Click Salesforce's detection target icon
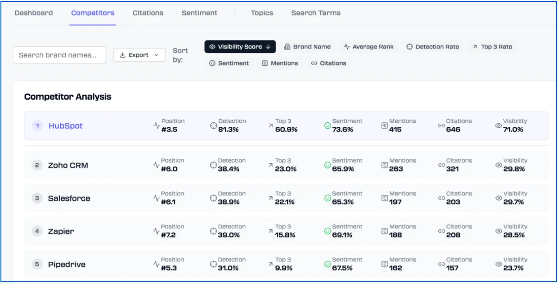Viewport: 558px width, 284px height. [213, 198]
